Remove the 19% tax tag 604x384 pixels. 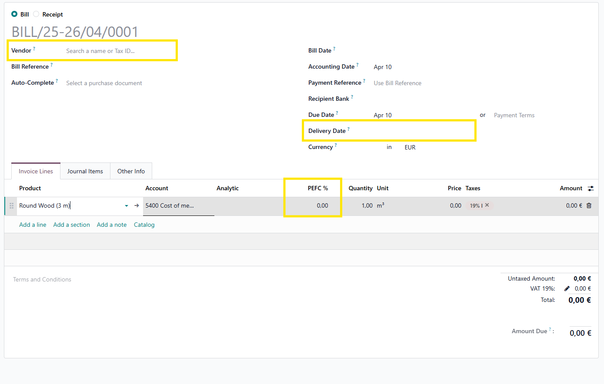point(487,205)
